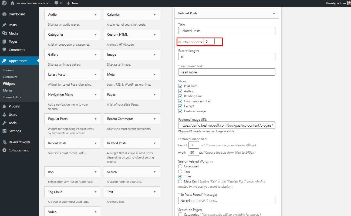Viewport: 351px width, 216px height.
Task: Disable the Excerpt checkbox
Action: pos(180,106)
